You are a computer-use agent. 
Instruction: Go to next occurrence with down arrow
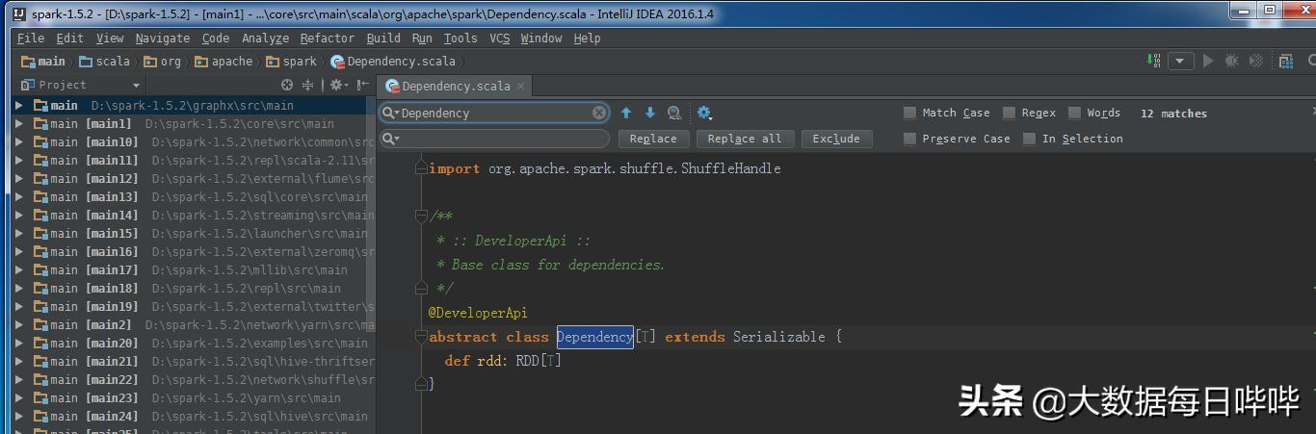(649, 113)
